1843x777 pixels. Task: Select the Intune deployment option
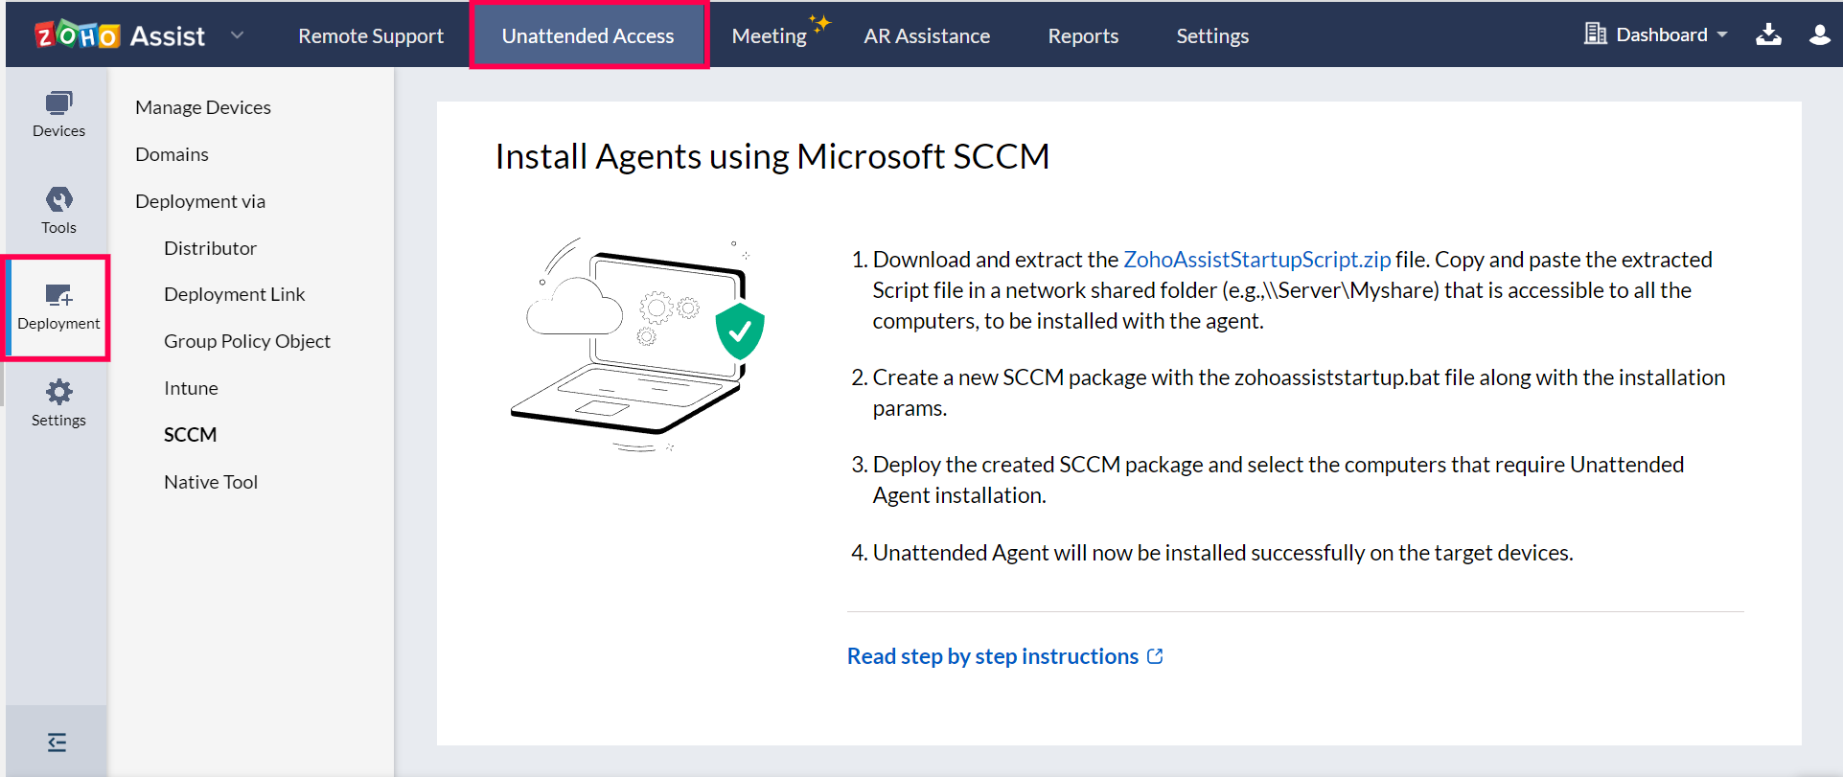[191, 388]
